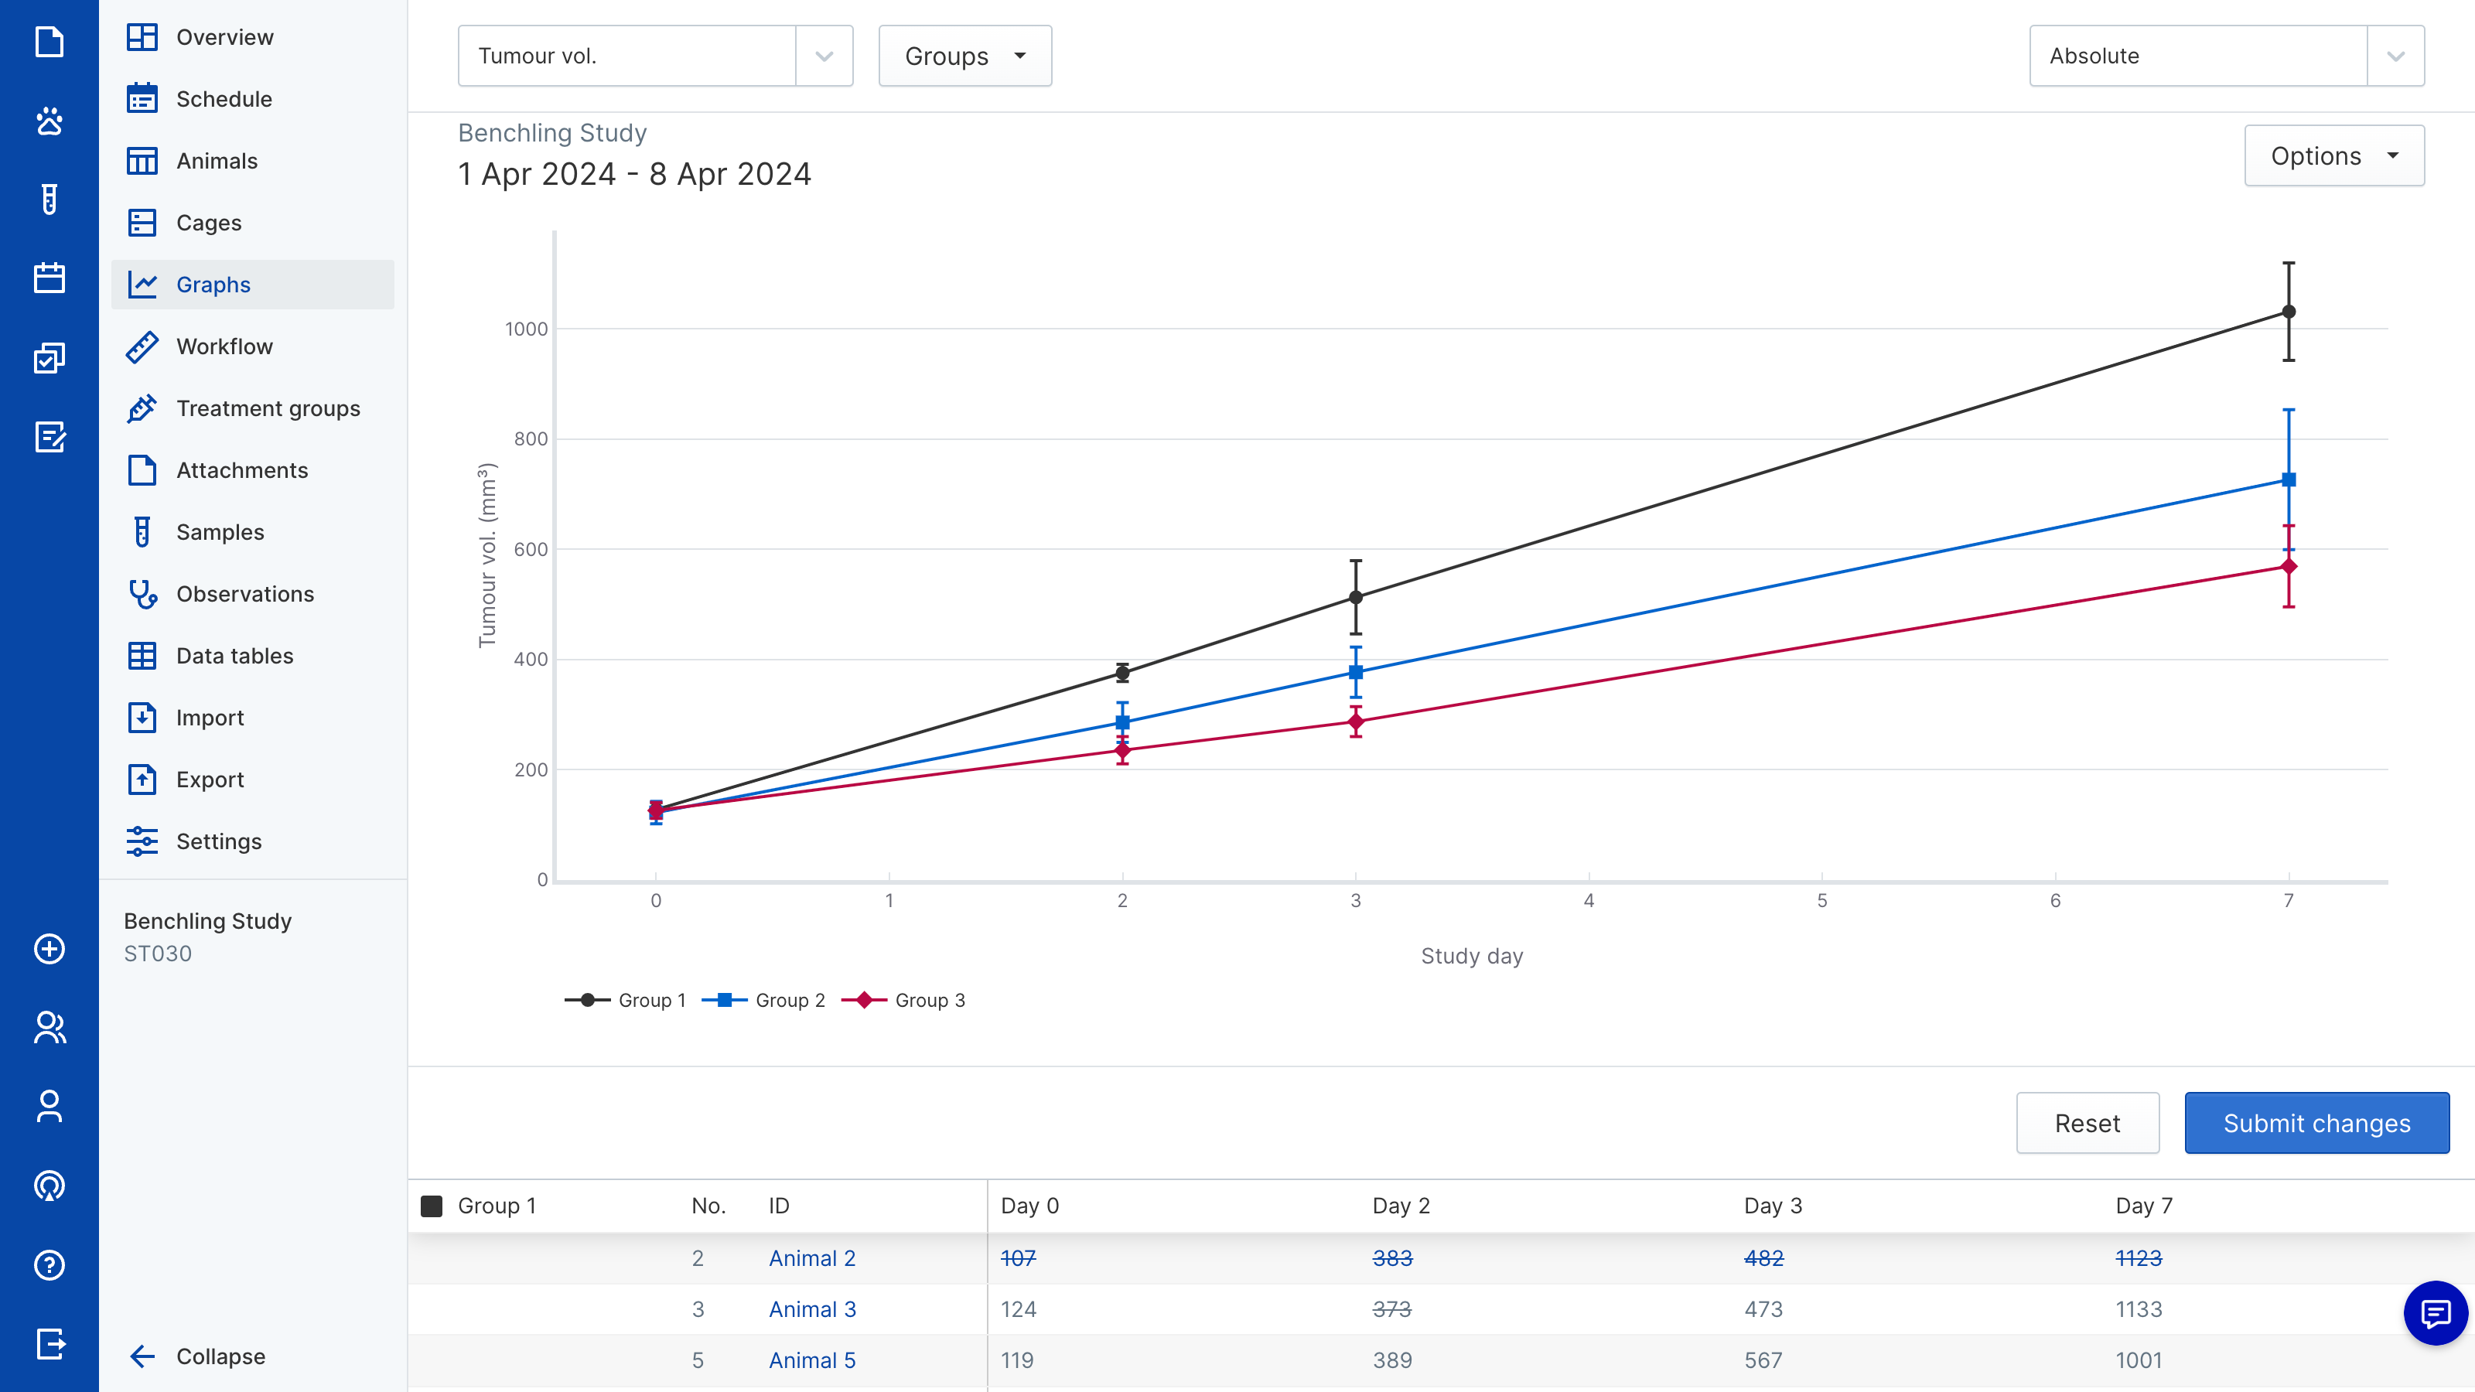The image size is (2475, 1392).
Task: Open the Data tables menu item
Action: 234,656
